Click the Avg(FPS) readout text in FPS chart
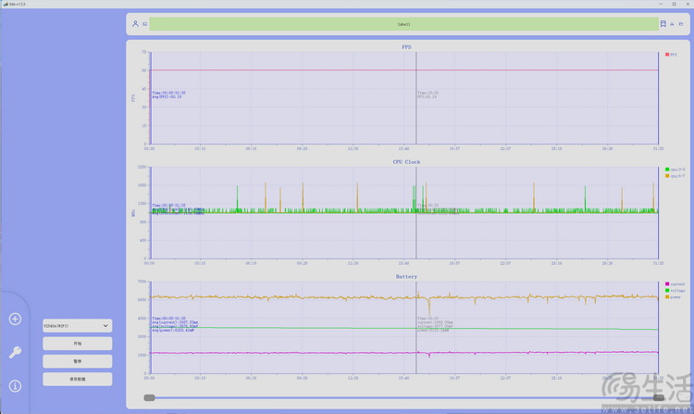 (x=167, y=96)
